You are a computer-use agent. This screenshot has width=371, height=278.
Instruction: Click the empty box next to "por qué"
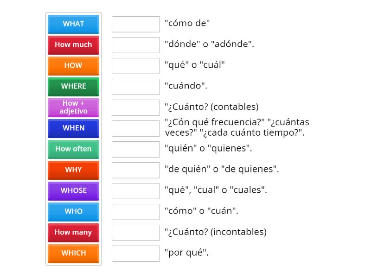[136, 253]
